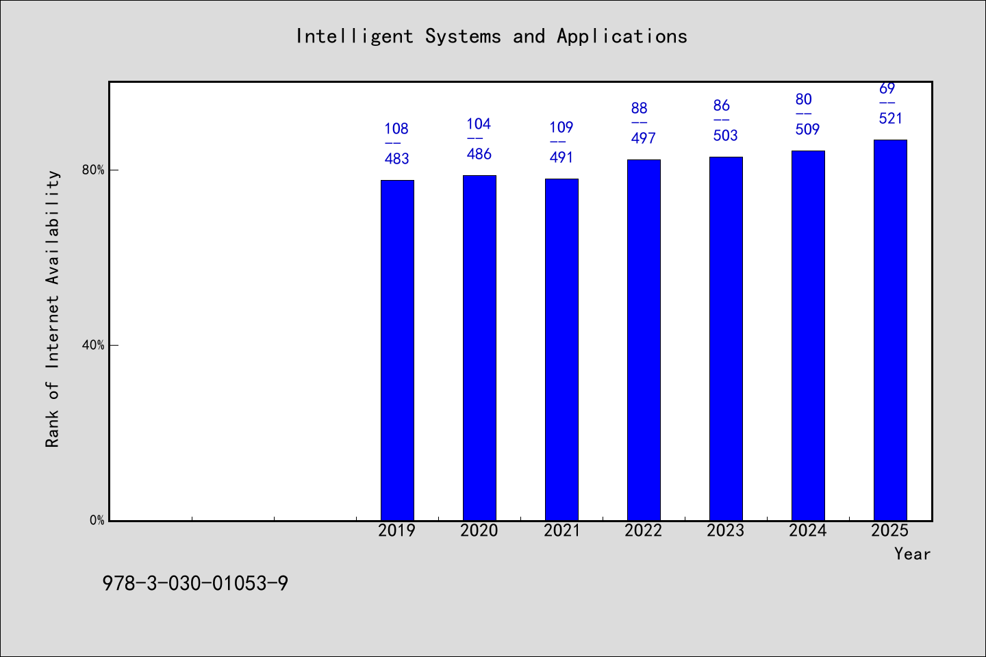Click the 2020 x-axis label
Image resolution: width=986 pixels, height=657 pixels.
click(479, 530)
